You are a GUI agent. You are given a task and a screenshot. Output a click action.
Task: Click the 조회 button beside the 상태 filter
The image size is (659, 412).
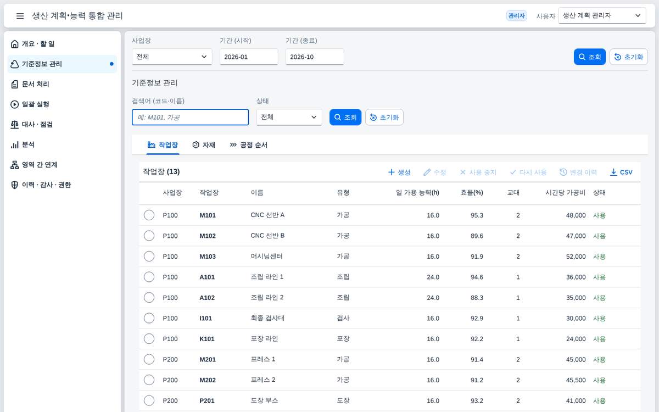[345, 118]
